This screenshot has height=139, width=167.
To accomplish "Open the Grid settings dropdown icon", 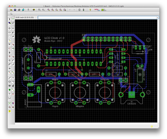I will tap(11, 14).
